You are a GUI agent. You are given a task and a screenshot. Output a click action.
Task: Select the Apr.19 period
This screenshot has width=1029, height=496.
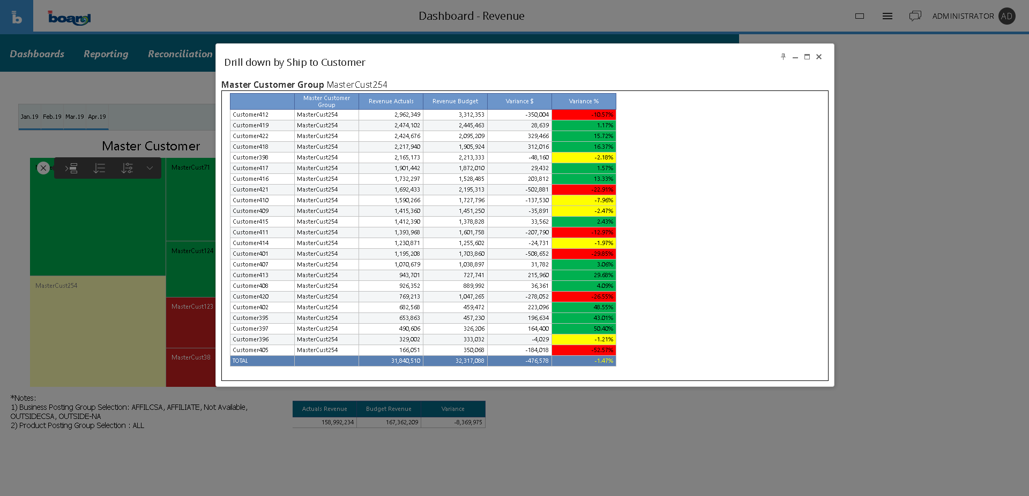pyautogui.click(x=97, y=117)
